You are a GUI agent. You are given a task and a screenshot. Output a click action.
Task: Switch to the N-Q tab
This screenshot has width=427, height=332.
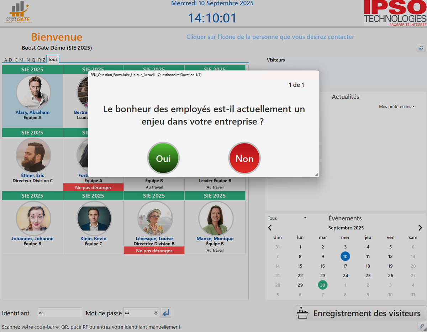(x=31, y=60)
